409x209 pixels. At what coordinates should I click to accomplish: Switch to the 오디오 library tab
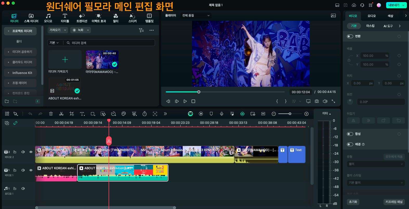48,18
